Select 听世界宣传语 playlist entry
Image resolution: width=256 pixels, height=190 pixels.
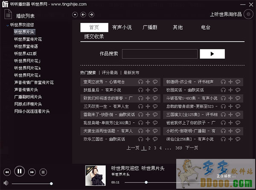pos(26,46)
